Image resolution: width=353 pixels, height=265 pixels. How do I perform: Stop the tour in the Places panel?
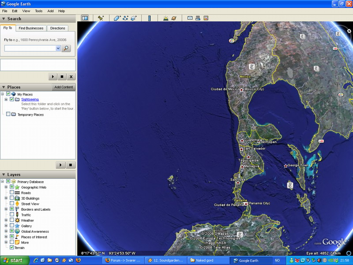coord(71,165)
